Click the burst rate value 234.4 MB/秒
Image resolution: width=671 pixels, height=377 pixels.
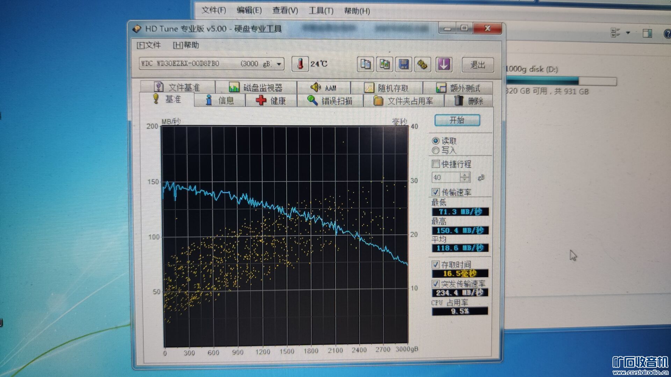pos(460,293)
